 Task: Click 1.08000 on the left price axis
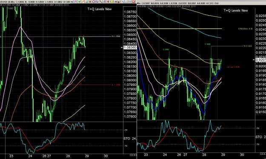pos(130,80)
